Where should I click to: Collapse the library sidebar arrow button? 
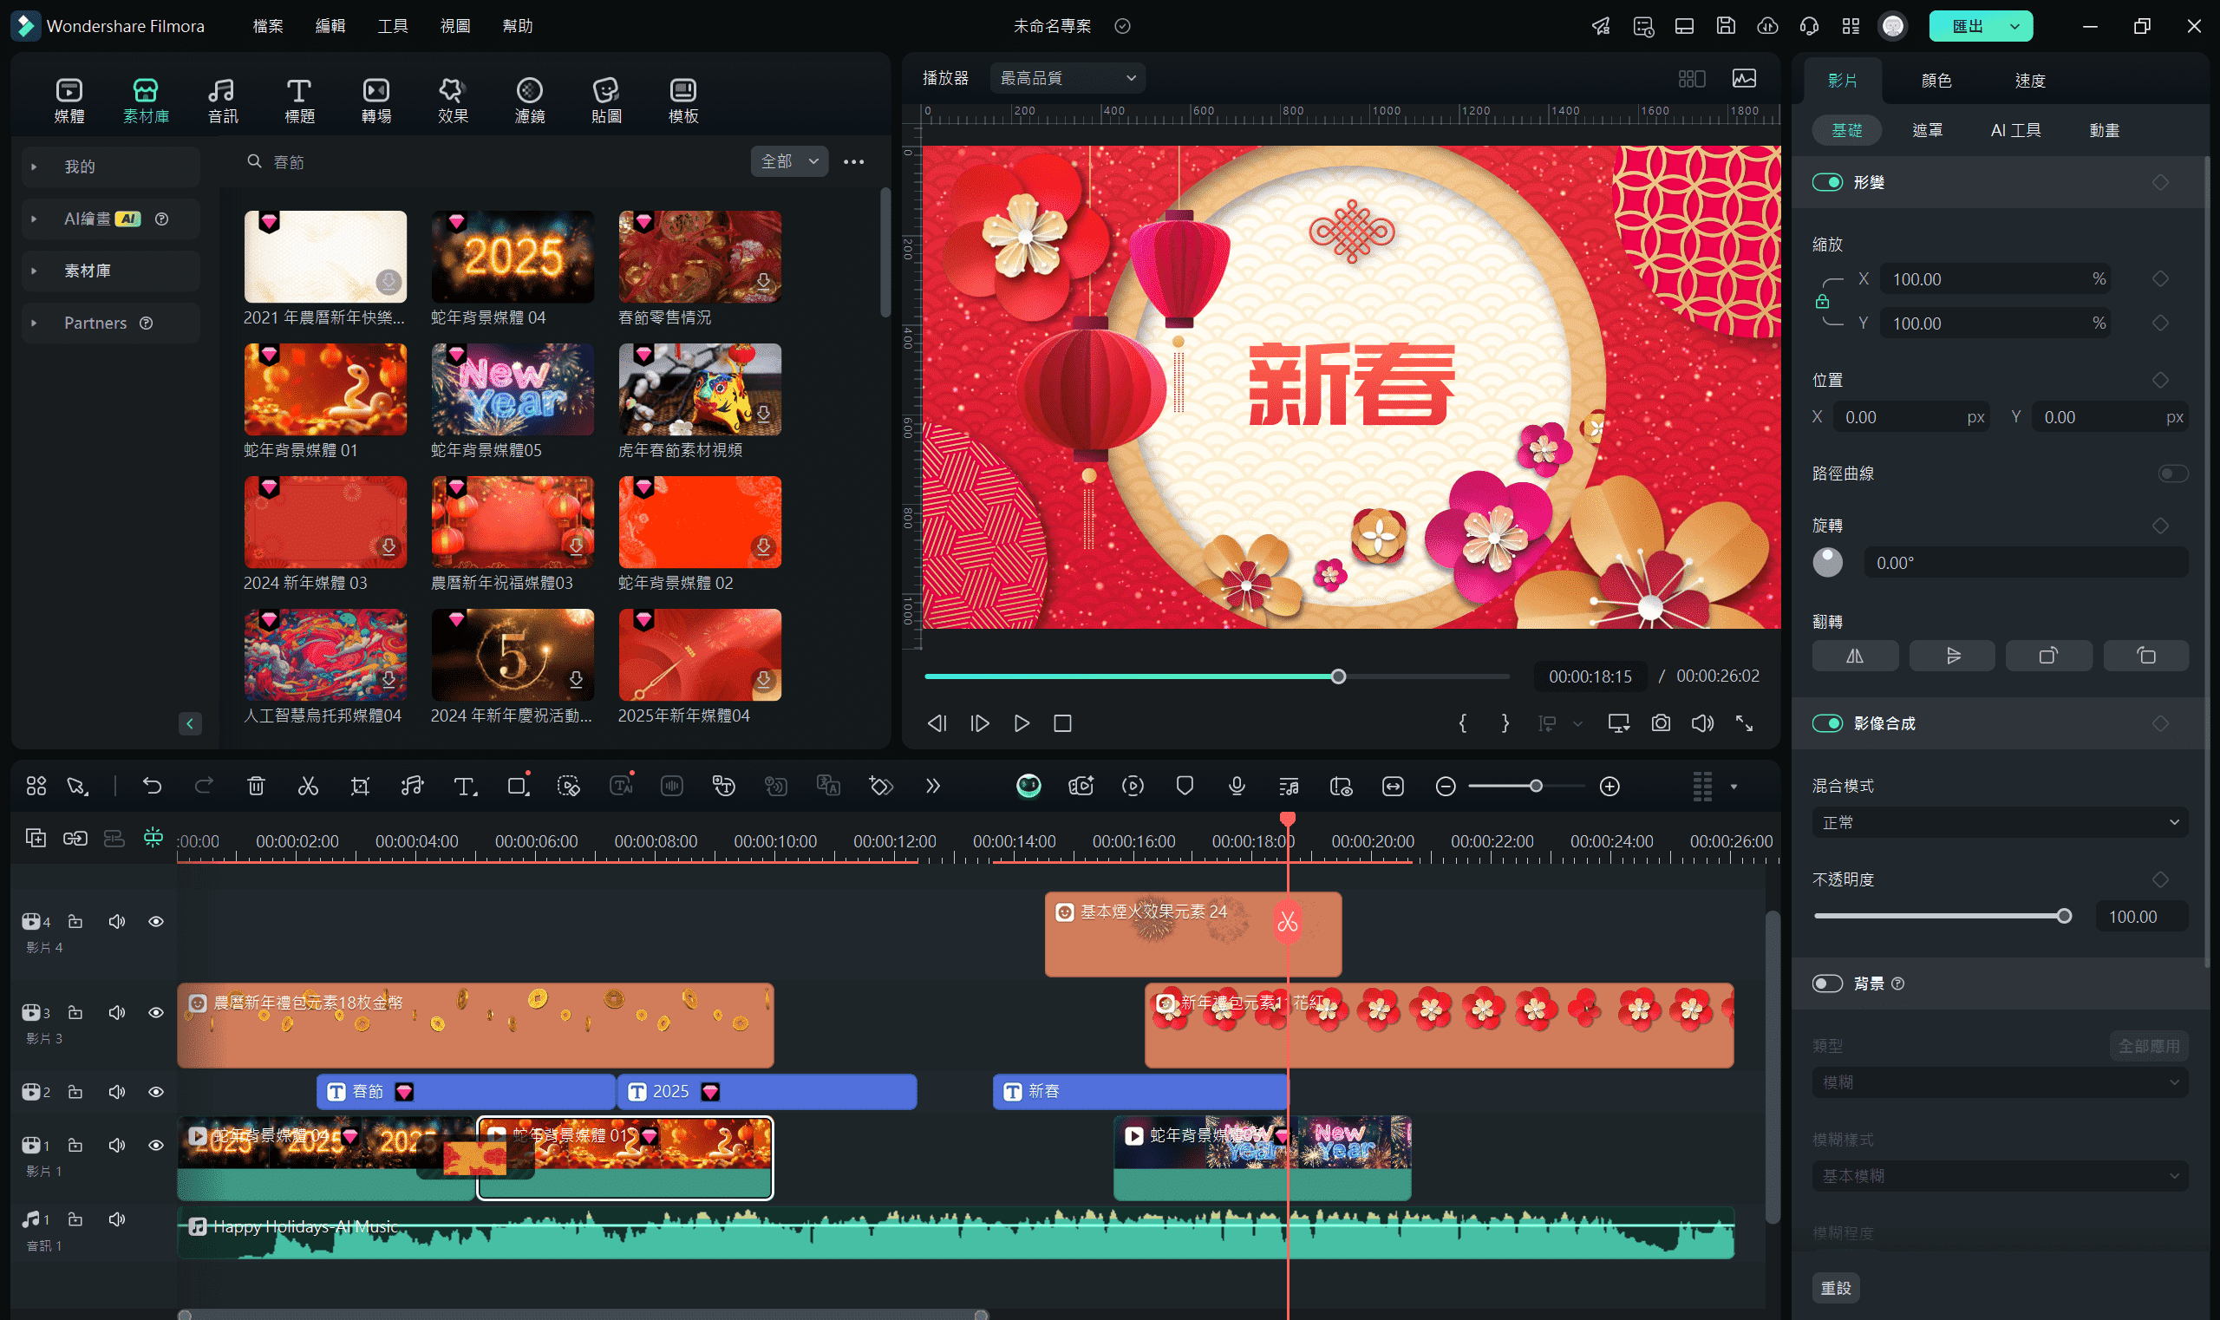coord(190,723)
